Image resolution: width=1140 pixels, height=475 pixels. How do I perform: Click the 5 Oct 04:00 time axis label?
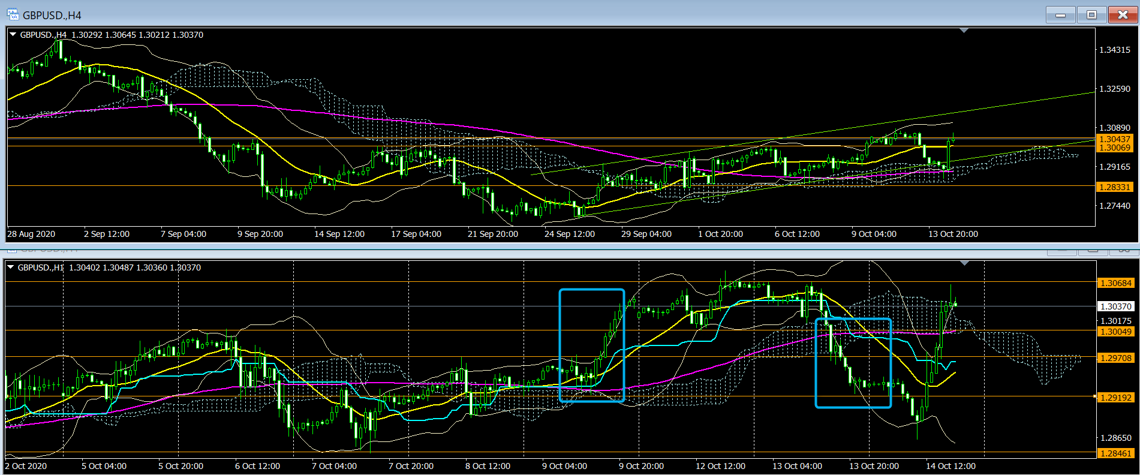[104, 466]
